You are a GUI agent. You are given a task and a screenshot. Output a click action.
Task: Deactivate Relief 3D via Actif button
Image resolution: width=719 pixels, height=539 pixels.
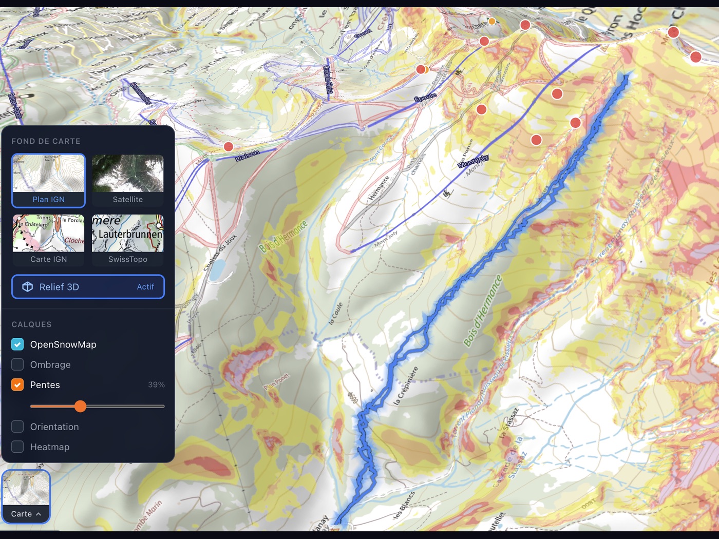pos(145,286)
